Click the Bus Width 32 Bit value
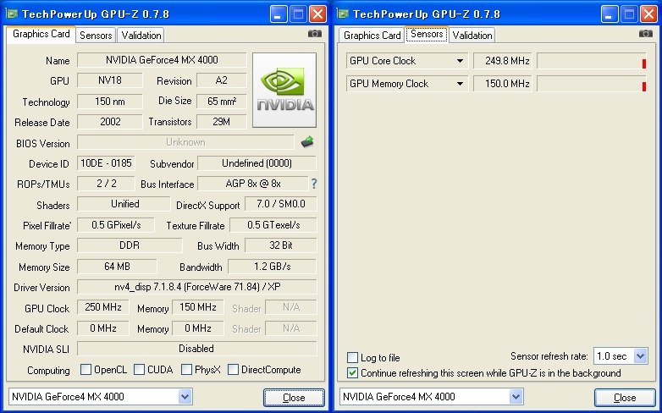Image resolution: width=662 pixels, height=413 pixels. click(x=281, y=245)
